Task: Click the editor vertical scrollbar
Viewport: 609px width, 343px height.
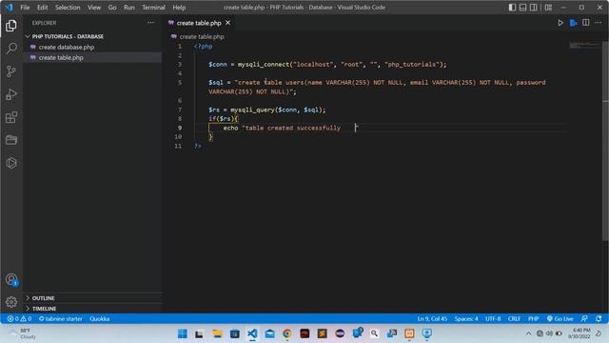Action: coord(605,140)
